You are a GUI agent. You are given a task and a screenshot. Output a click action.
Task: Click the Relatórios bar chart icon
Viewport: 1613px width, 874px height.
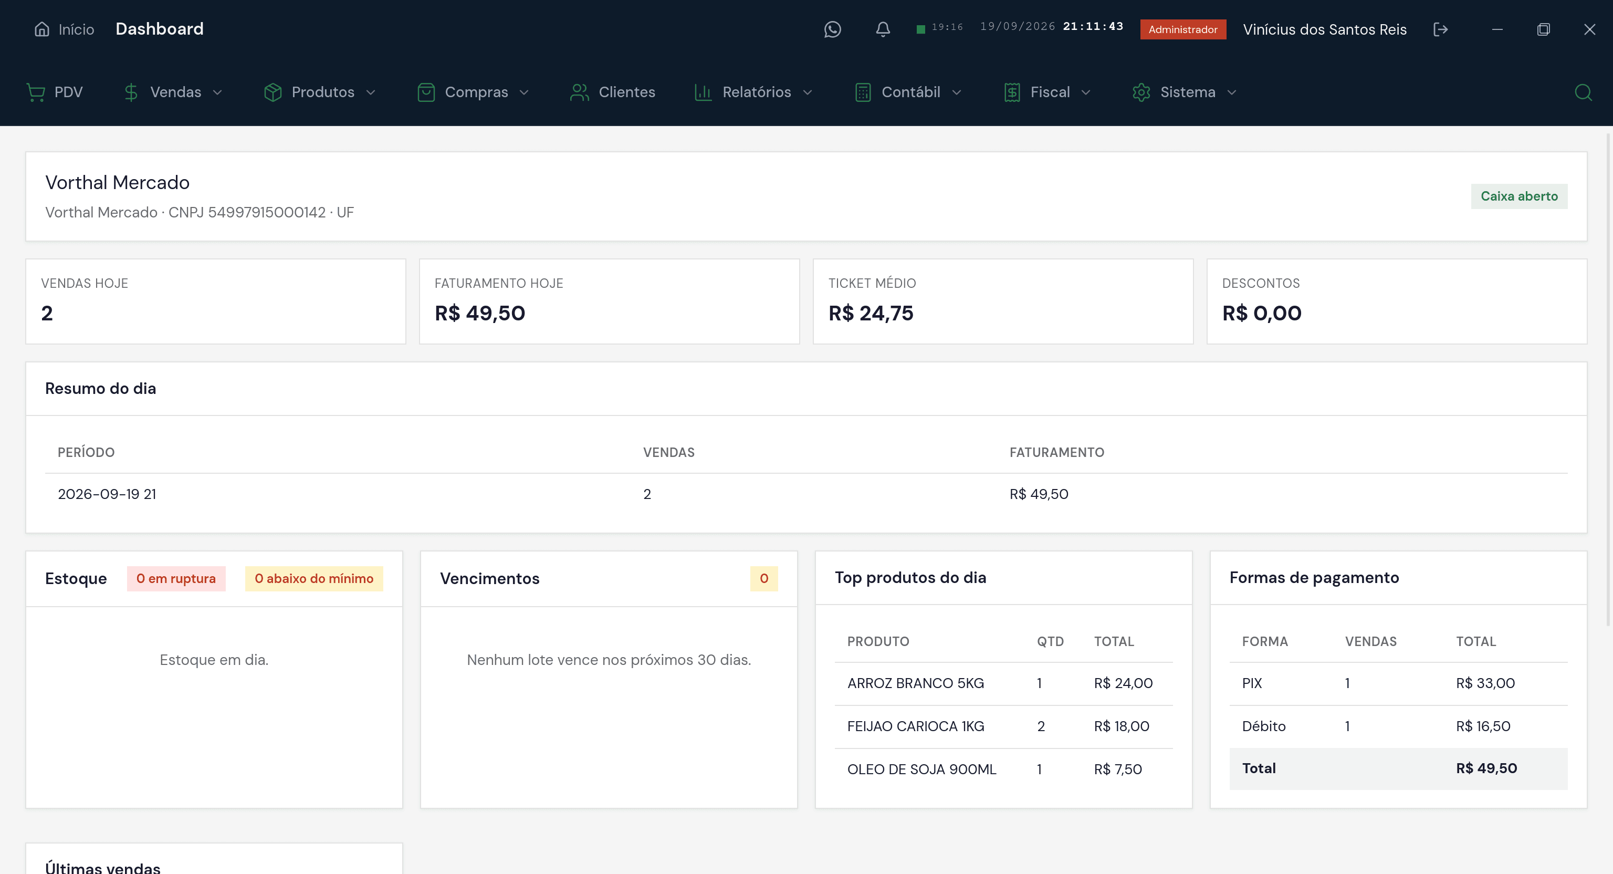(703, 92)
